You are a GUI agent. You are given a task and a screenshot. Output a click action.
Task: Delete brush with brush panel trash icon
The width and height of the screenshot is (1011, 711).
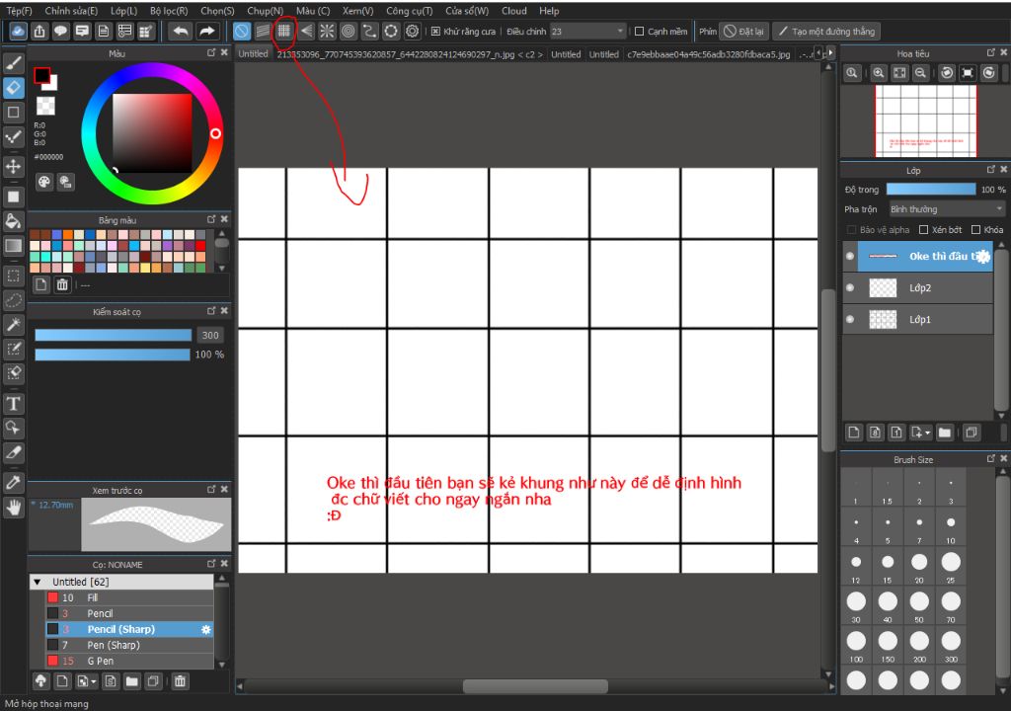tap(180, 680)
